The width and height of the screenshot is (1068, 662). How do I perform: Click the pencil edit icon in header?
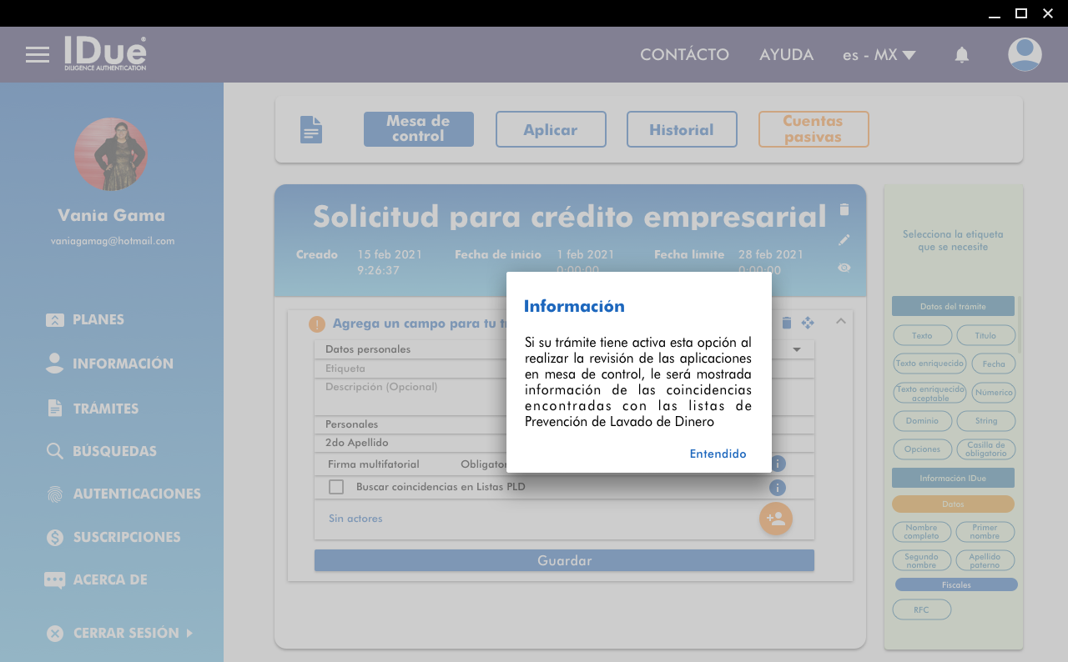point(844,240)
